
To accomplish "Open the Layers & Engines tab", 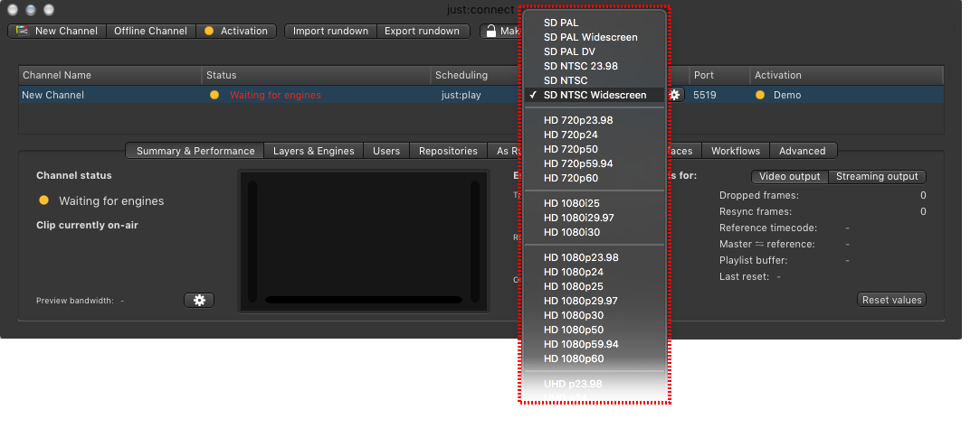I will coord(314,151).
